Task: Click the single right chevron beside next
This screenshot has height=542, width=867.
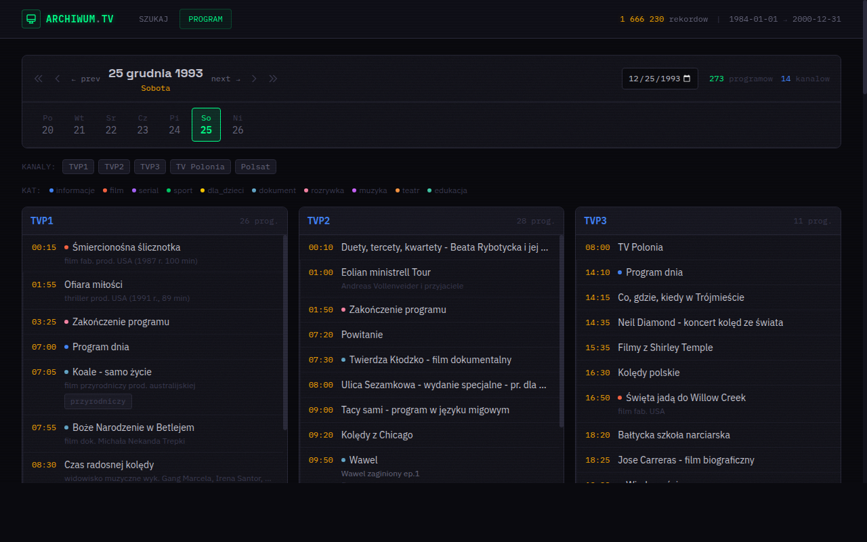Action: coord(254,79)
